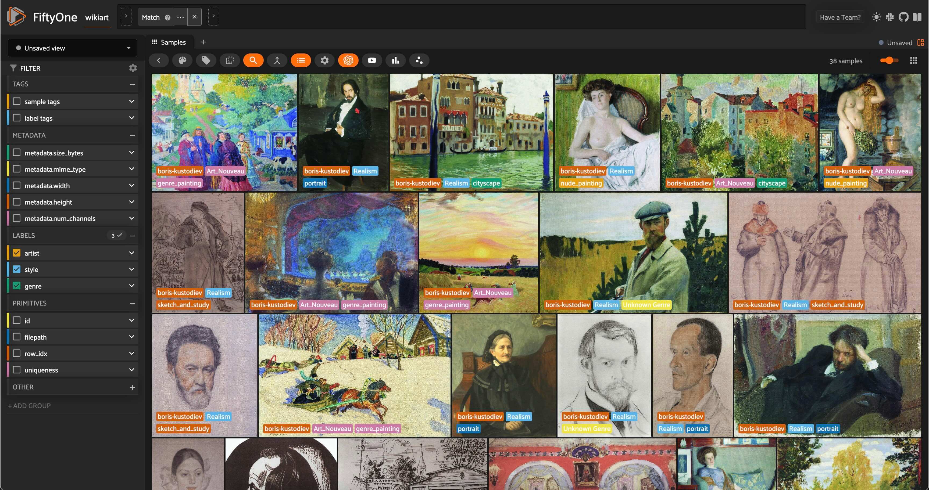Uncheck the artist label checkbox
This screenshot has height=490, width=929.
pyautogui.click(x=17, y=253)
